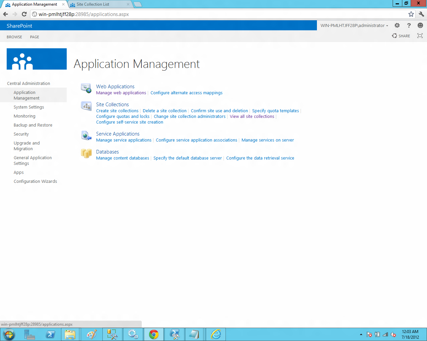Open Manage web applications
The width and height of the screenshot is (427, 341).
click(121, 93)
